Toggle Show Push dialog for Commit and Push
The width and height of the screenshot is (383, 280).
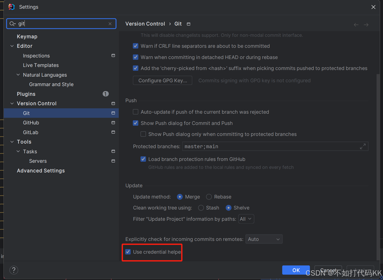pos(136,123)
